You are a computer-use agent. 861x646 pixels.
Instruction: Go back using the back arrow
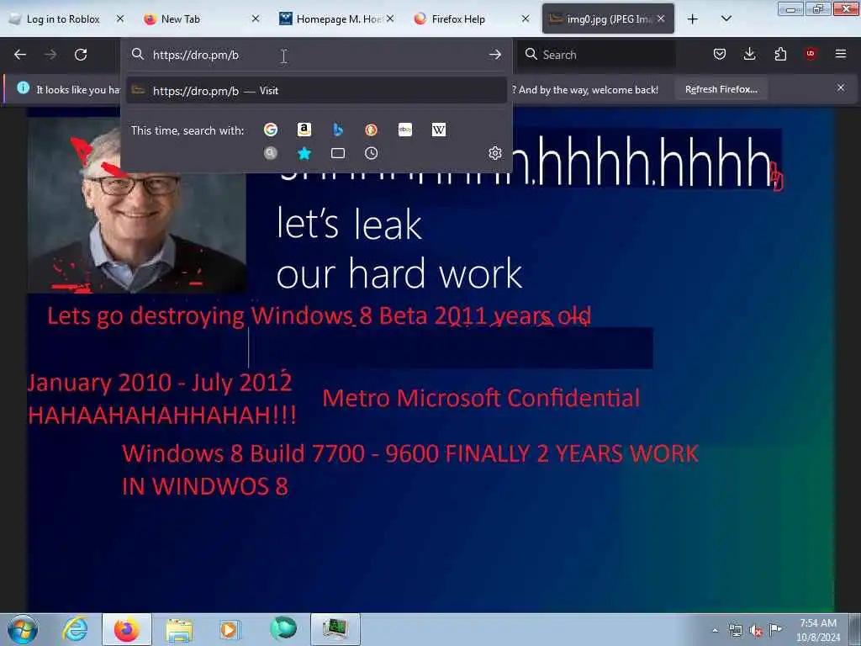20,55
